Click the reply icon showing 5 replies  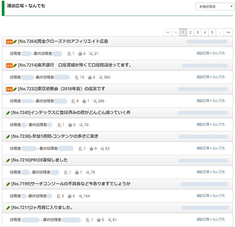58,196
